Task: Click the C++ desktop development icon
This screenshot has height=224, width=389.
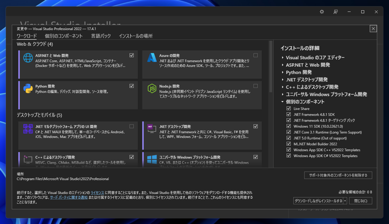Action: pos(28,159)
